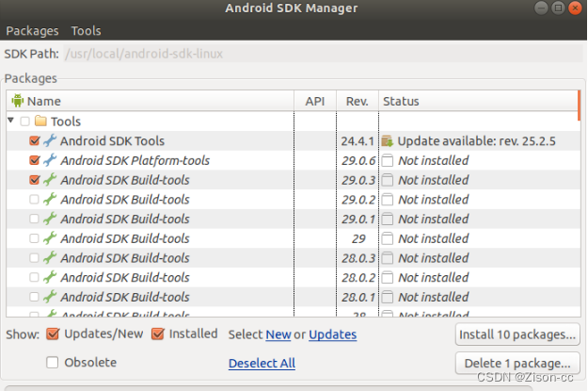Click not-installed status icon for rev 28.0.3
The height and width of the screenshot is (391, 588).
(388, 258)
